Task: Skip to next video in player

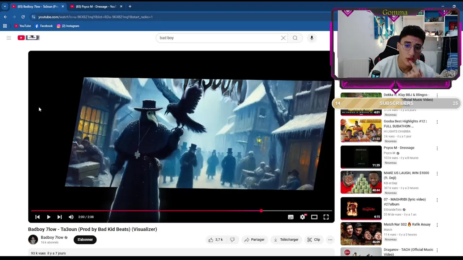Action: coord(60,217)
